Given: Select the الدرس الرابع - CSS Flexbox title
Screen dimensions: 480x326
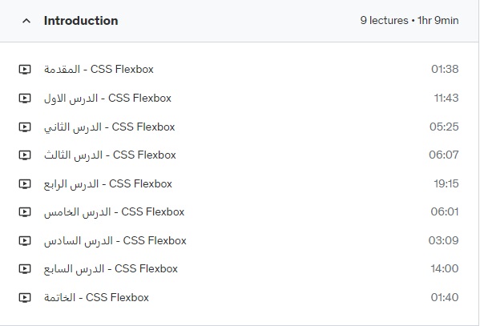Looking at the screenshot, I should 108,184.
